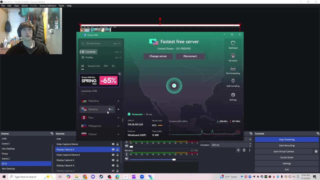This screenshot has height=180, width=320.
Task: Add a scene transition with plus icon
Action: [238, 150]
